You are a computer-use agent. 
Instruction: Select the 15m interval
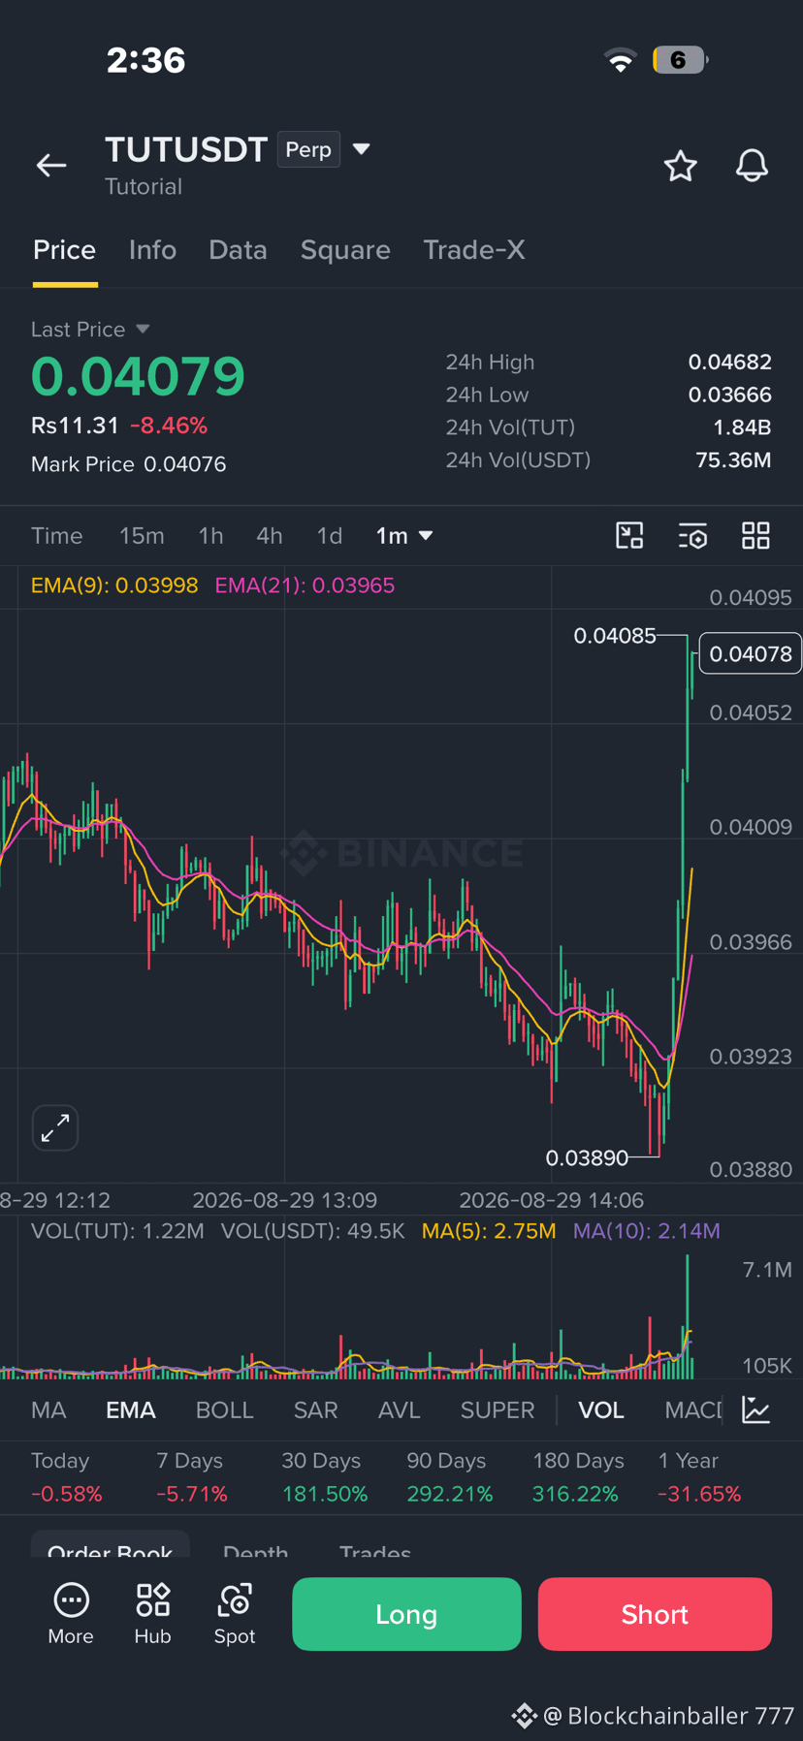pyautogui.click(x=142, y=535)
